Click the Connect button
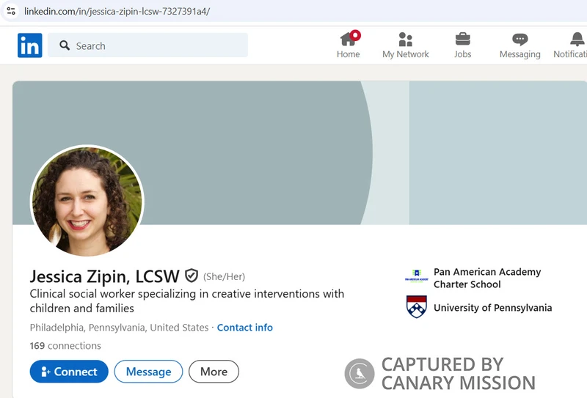 tap(69, 372)
